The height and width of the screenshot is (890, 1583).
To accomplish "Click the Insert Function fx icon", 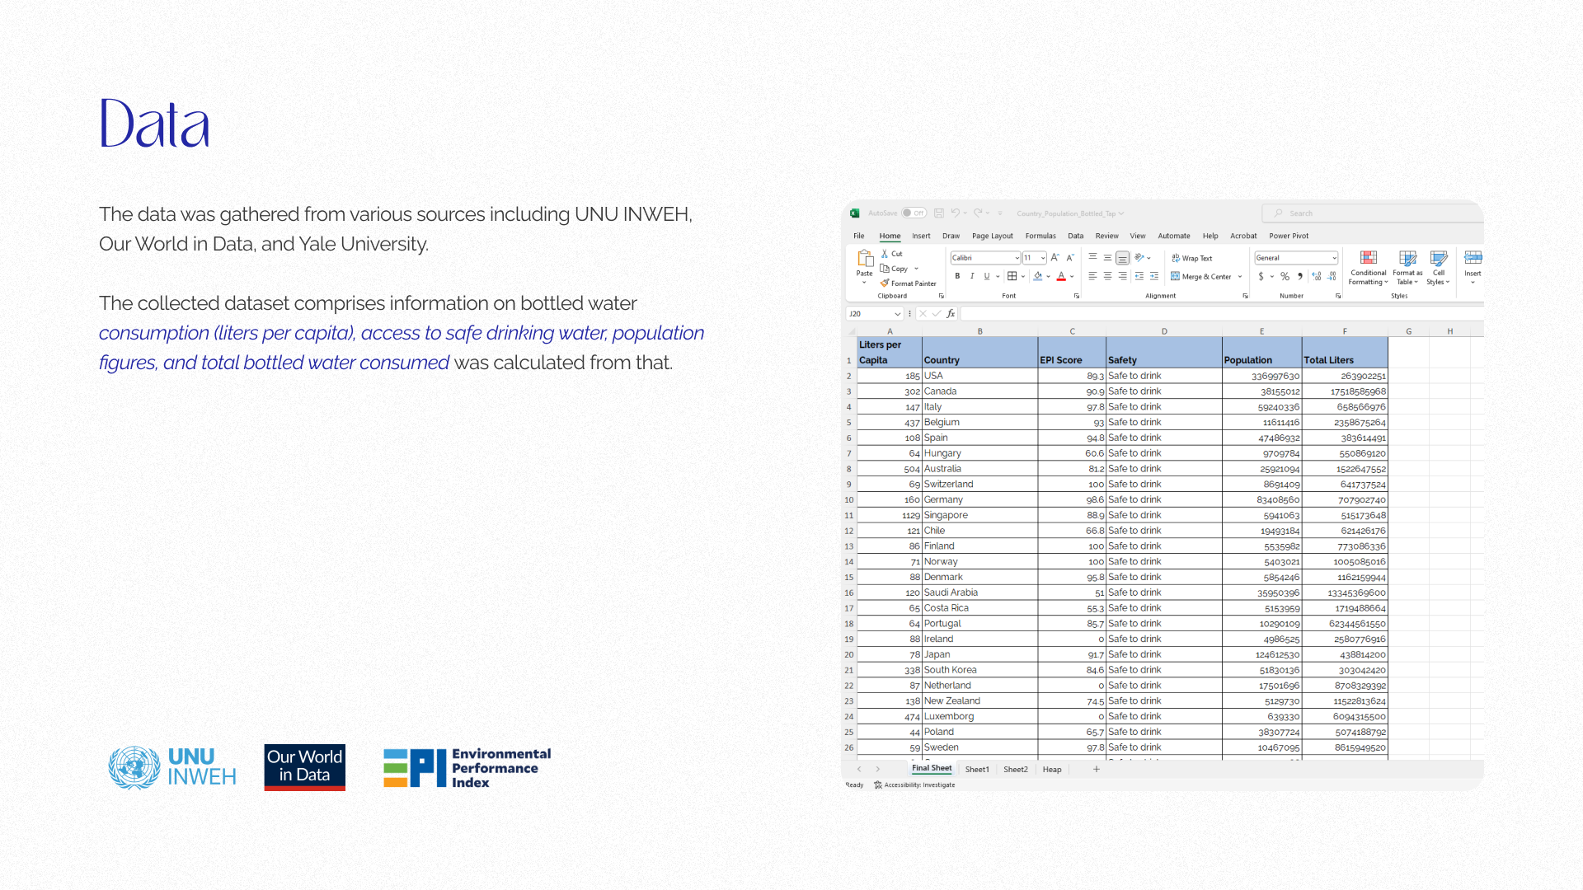I will pos(951,314).
